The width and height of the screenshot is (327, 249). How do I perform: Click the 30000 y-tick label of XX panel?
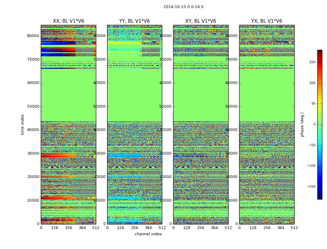click(33, 153)
